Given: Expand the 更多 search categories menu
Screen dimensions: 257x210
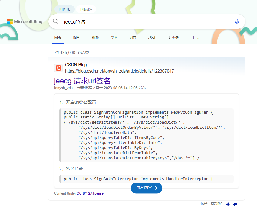Looking at the screenshot, I should click(173, 37).
